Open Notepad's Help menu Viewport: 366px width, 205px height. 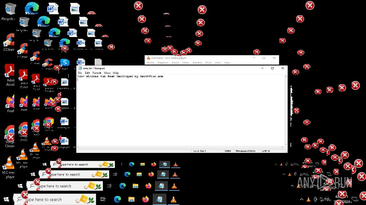116,73
